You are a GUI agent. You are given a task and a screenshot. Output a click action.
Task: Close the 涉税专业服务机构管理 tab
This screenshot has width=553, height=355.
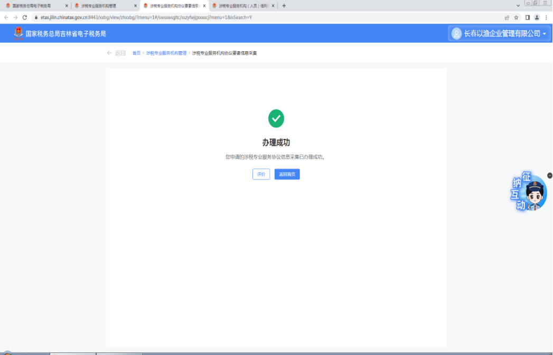(x=135, y=6)
